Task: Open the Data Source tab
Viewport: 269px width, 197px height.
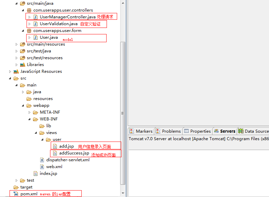Action: 253,131
